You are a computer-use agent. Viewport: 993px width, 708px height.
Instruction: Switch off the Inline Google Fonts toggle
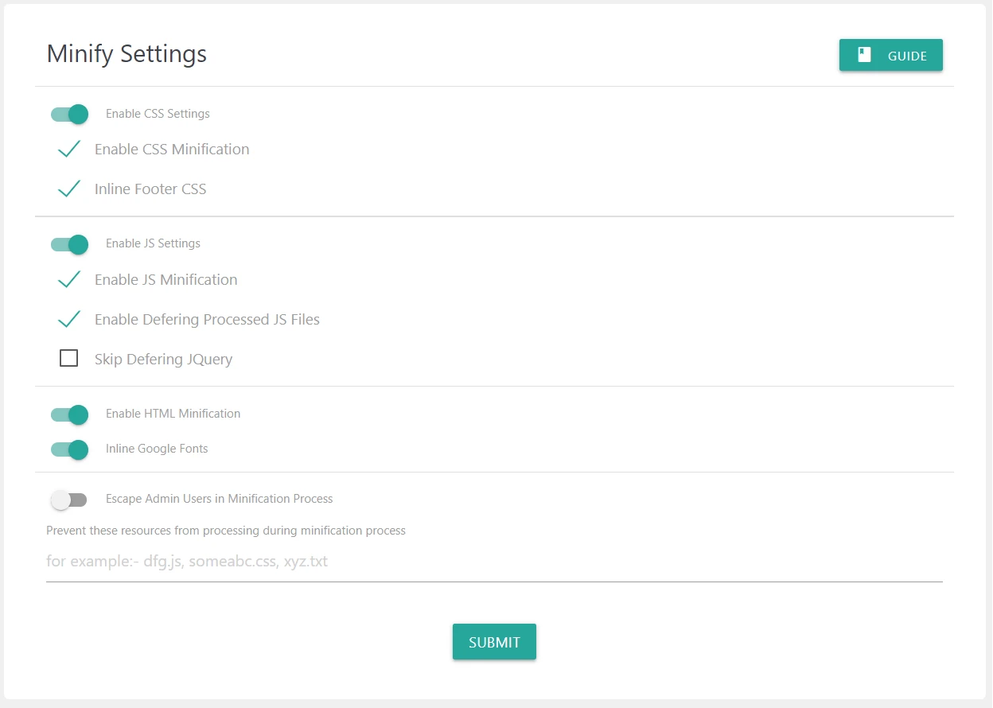click(69, 449)
